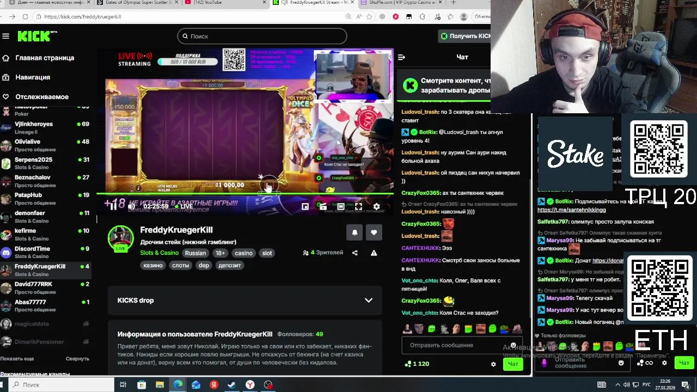Open Steam from taskbar

coord(231,385)
